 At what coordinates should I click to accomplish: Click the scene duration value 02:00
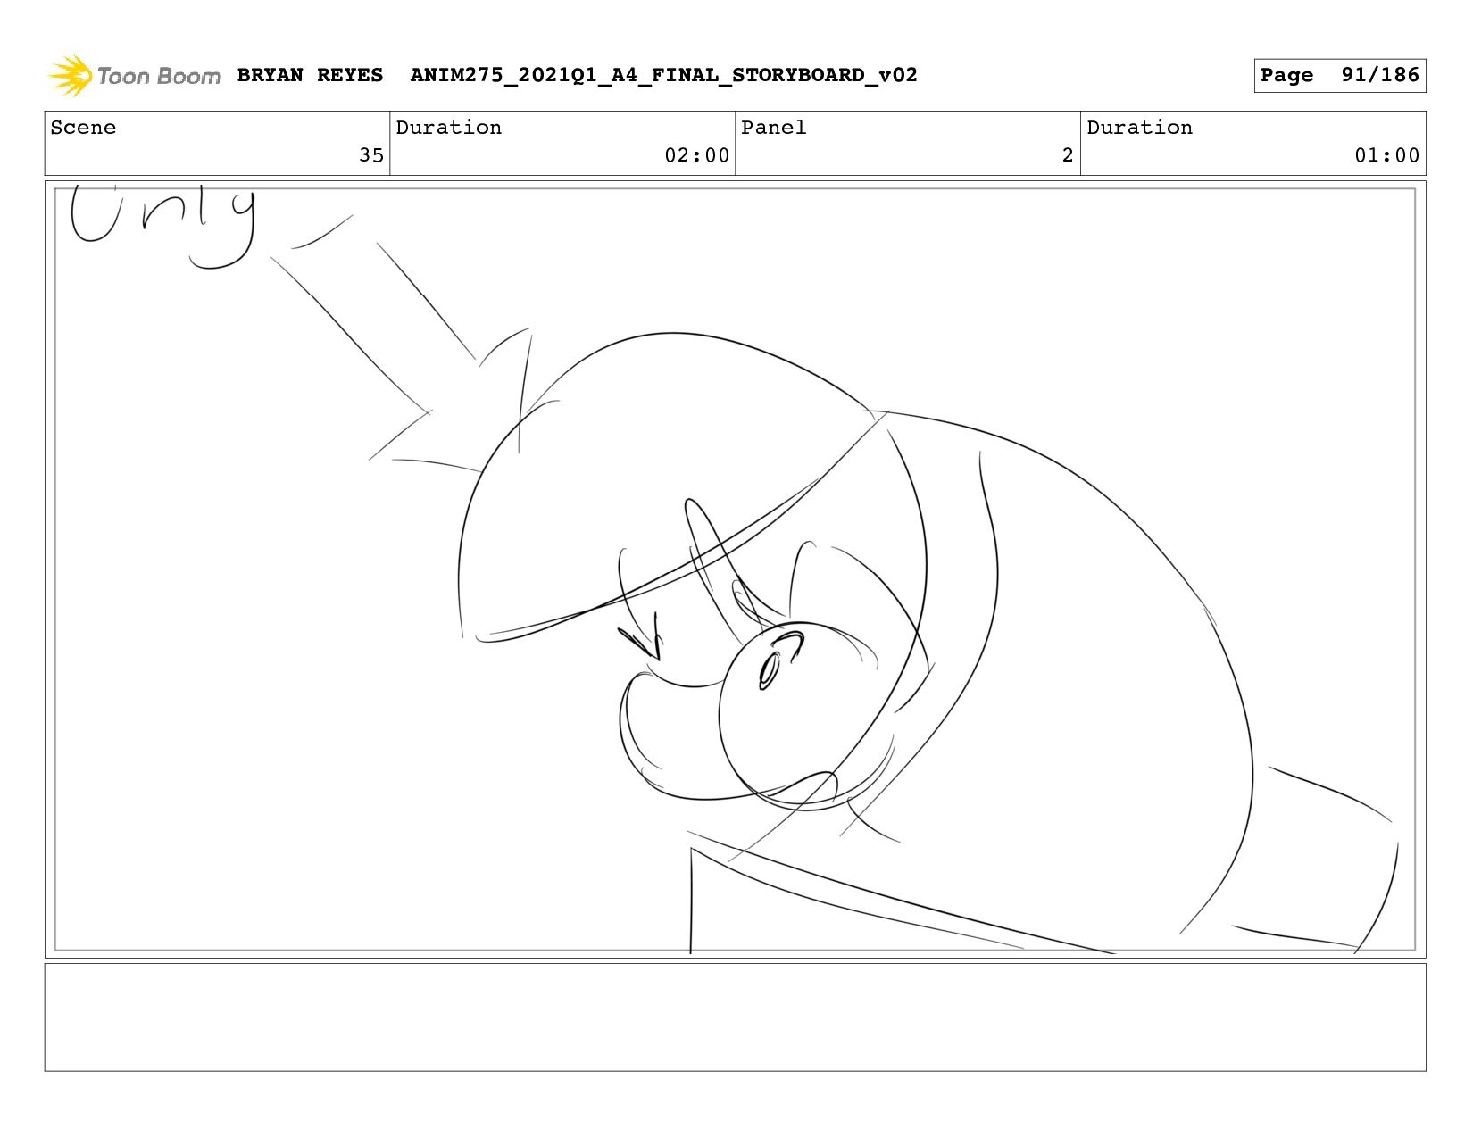pos(696,155)
